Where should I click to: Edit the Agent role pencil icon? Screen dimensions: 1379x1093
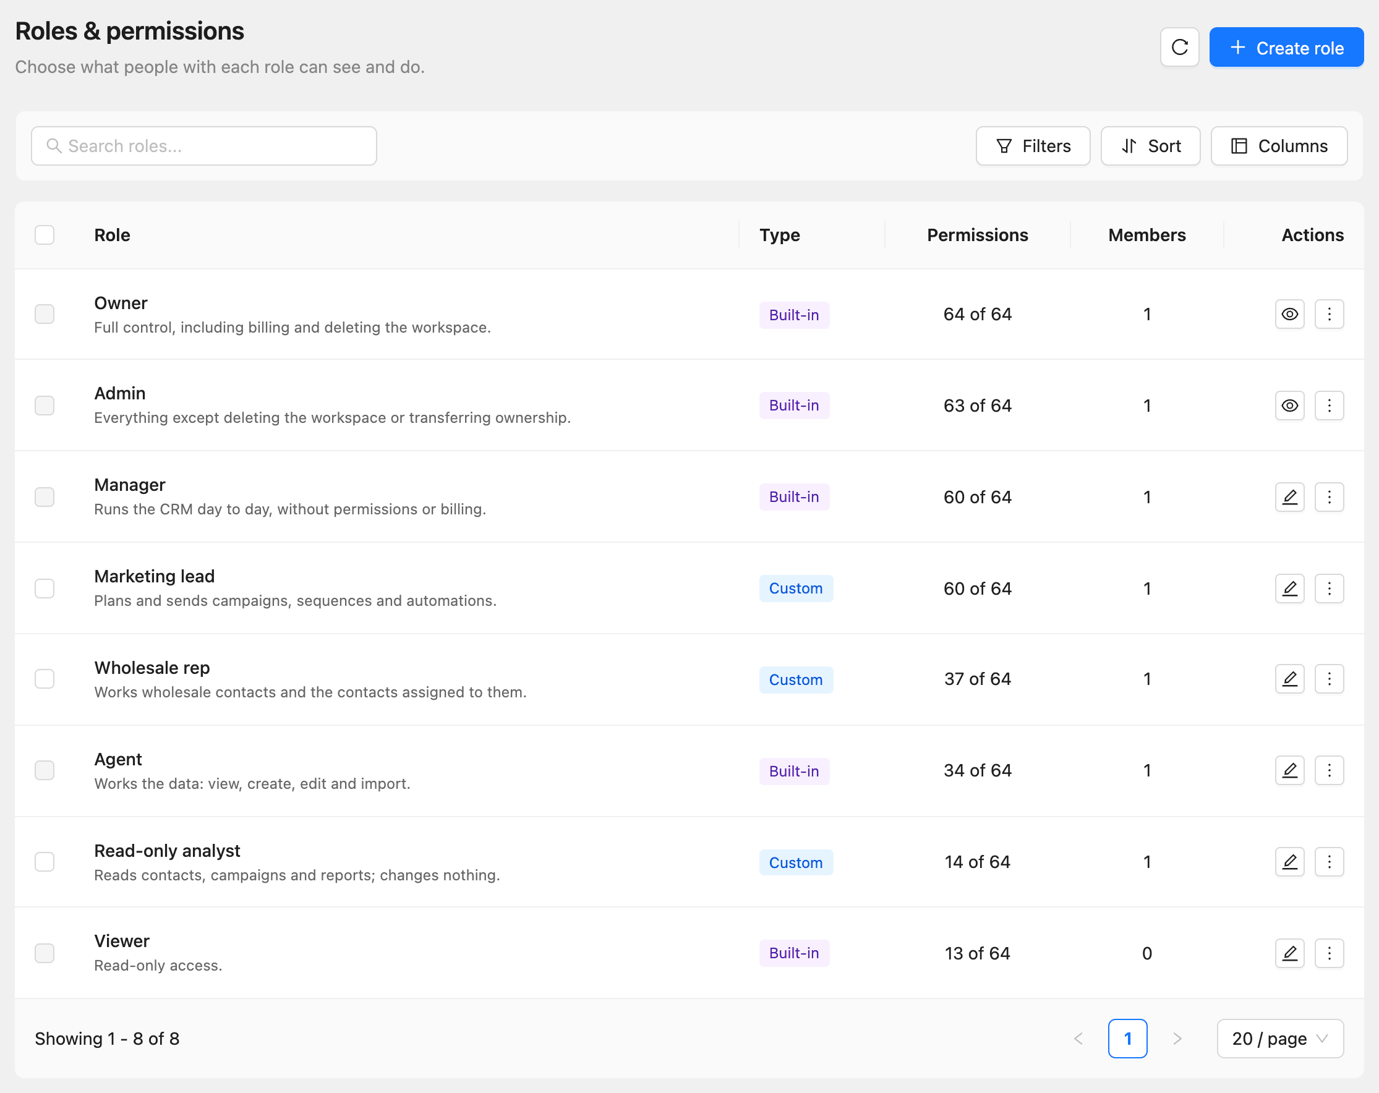[x=1289, y=770]
